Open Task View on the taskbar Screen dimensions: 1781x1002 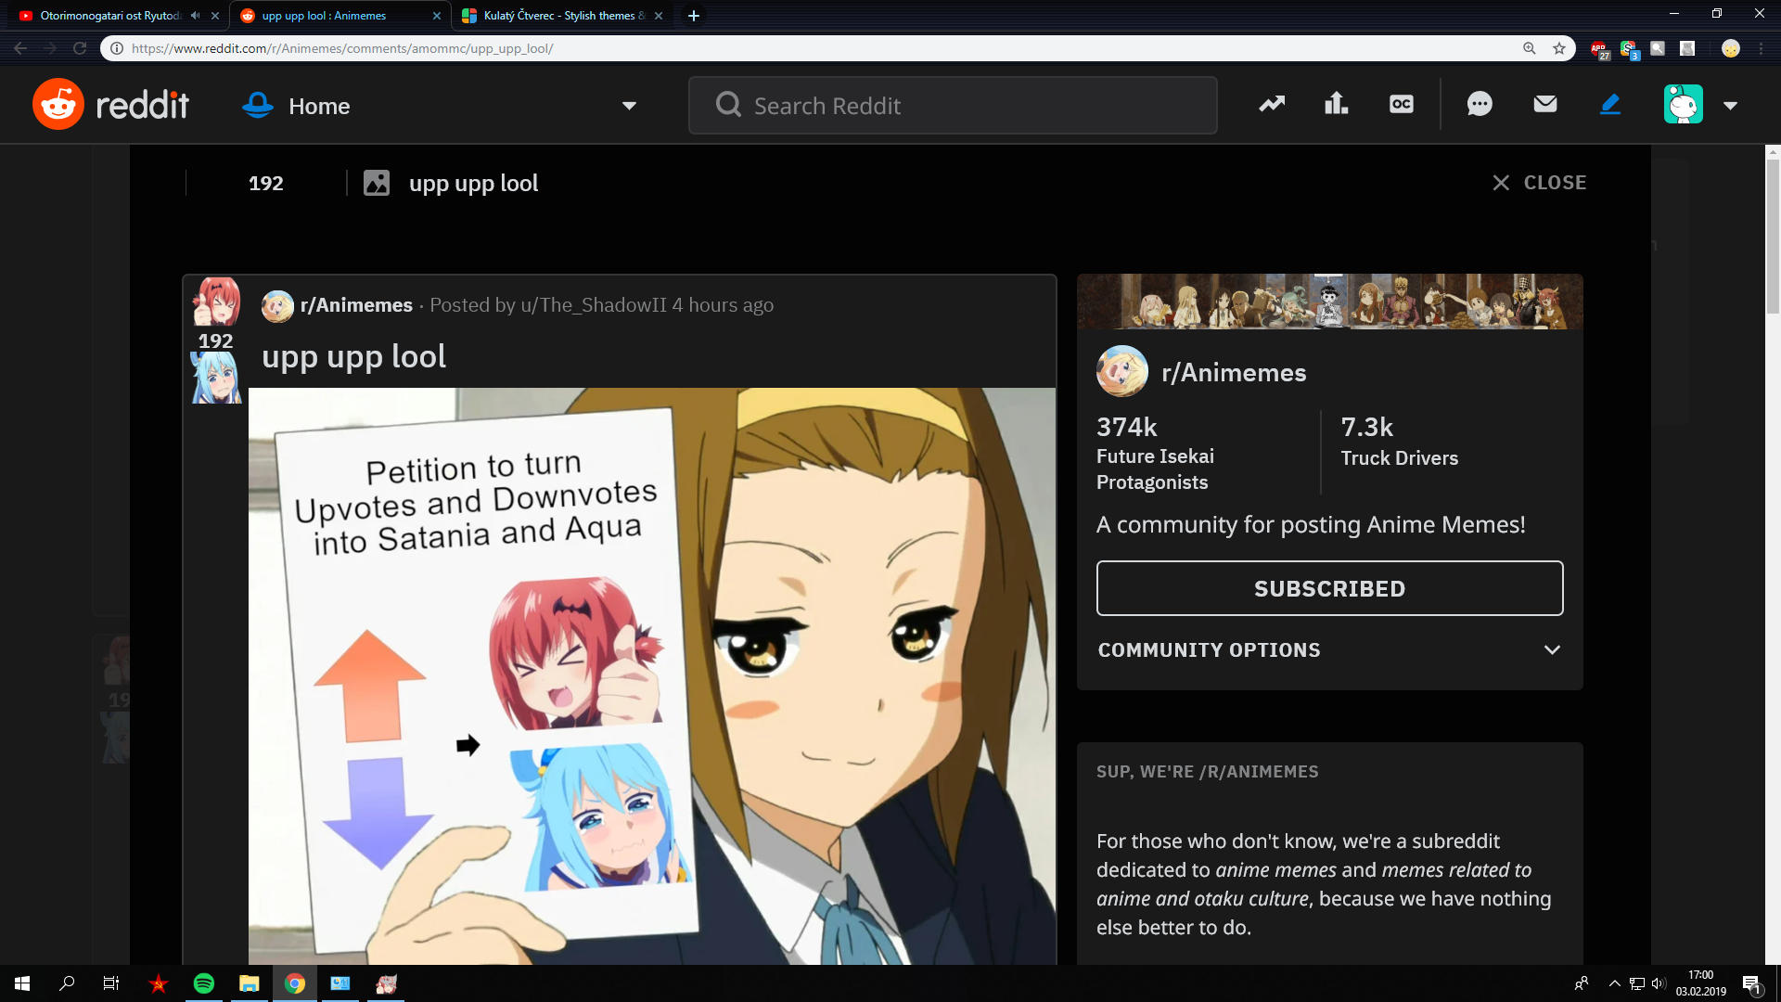tap(111, 983)
